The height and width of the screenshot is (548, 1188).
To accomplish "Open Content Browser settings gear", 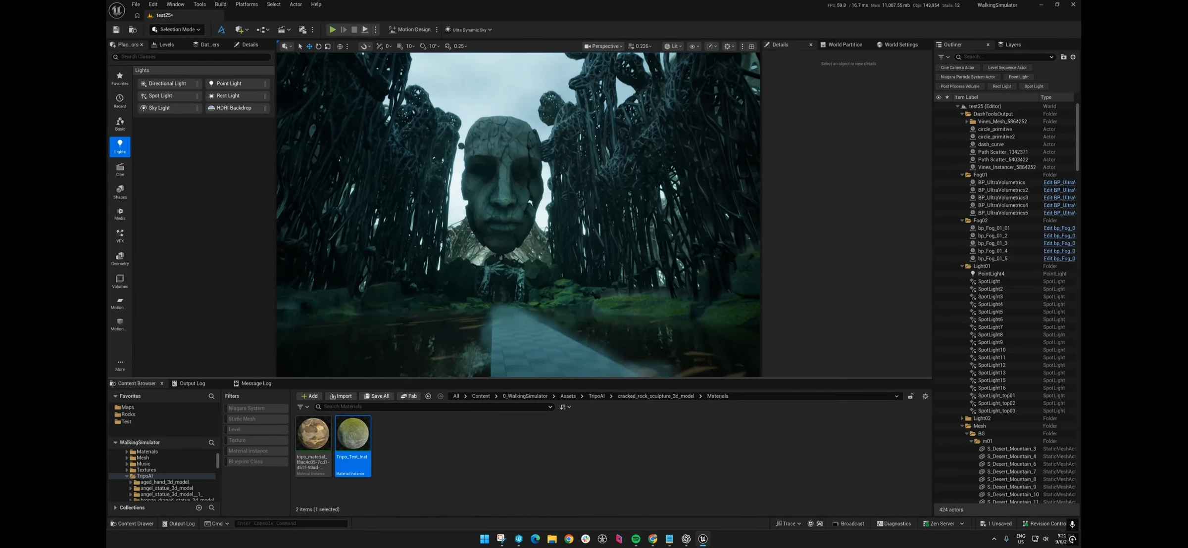I will (x=925, y=396).
